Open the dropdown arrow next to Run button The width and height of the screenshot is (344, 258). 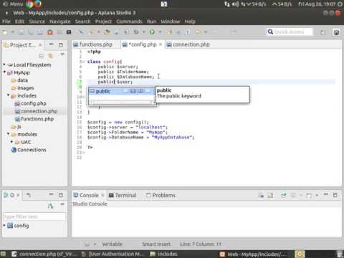pos(160,32)
